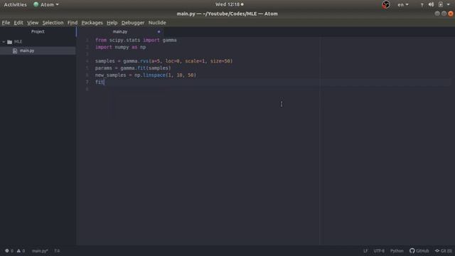The height and width of the screenshot is (256, 455).
Task: Click line 2 'import numpy as np'
Action: point(120,47)
